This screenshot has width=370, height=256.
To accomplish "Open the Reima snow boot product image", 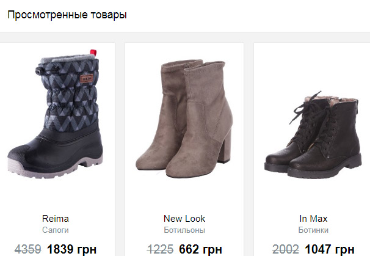I will [x=55, y=114].
